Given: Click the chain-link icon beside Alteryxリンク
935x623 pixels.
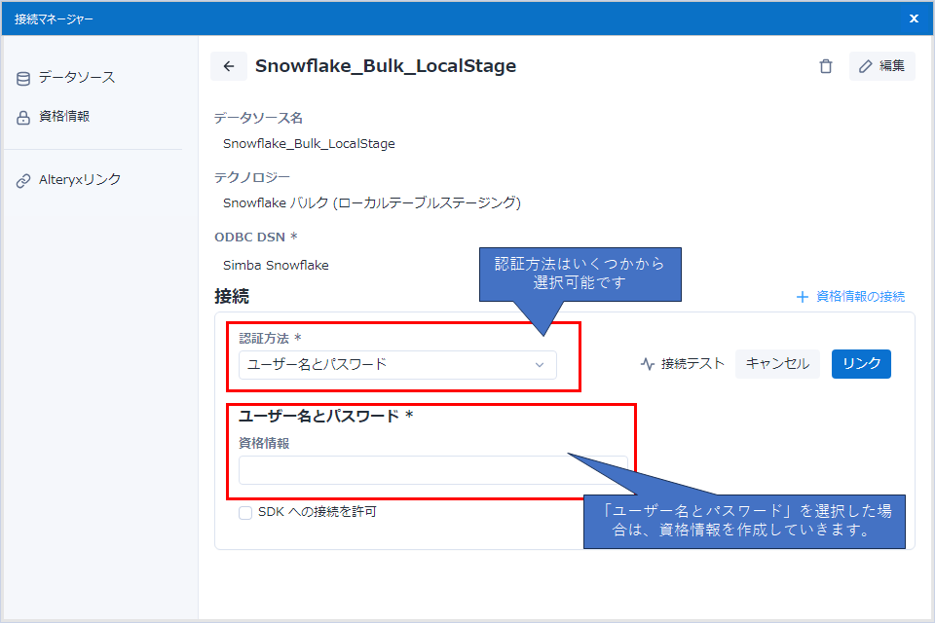Looking at the screenshot, I should click(x=23, y=180).
